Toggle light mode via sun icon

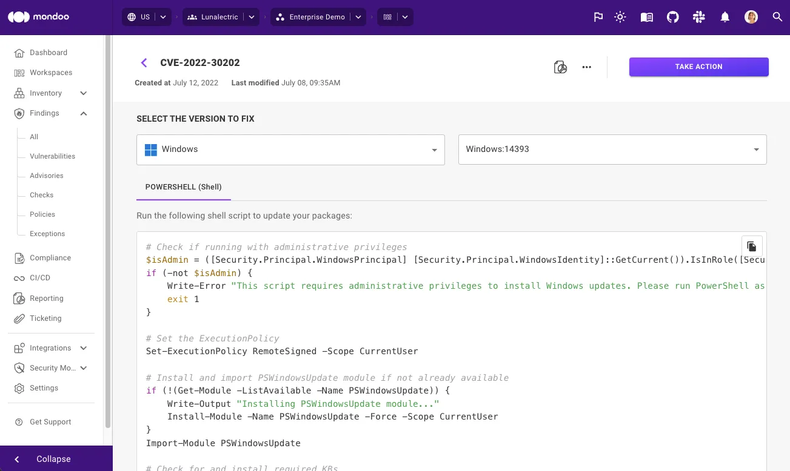pyautogui.click(x=620, y=17)
